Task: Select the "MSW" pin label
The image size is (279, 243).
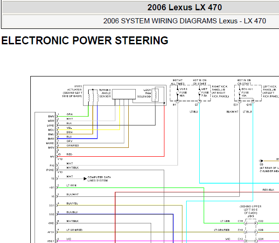Action: (51, 121)
